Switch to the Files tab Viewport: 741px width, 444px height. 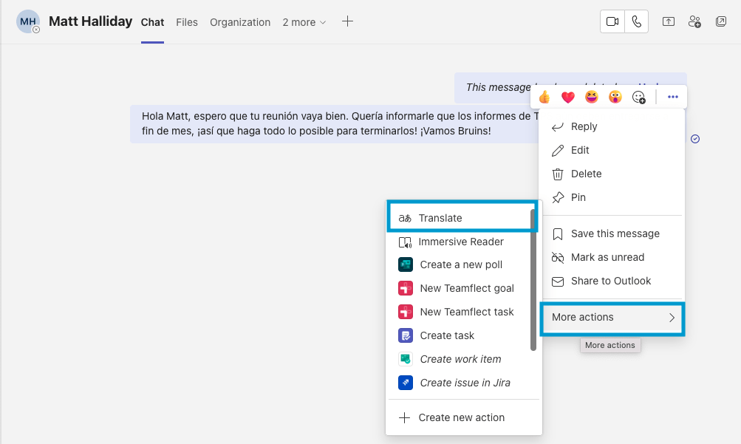click(187, 22)
